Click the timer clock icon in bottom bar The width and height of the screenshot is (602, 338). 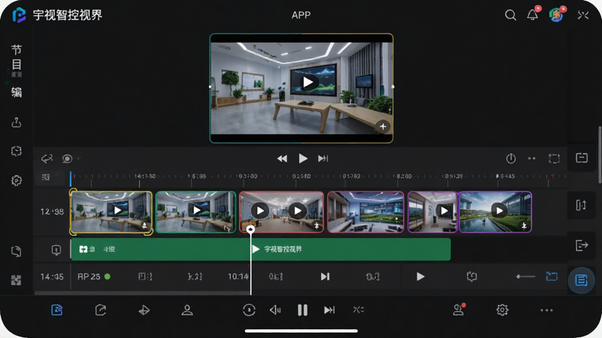(249, 310)
